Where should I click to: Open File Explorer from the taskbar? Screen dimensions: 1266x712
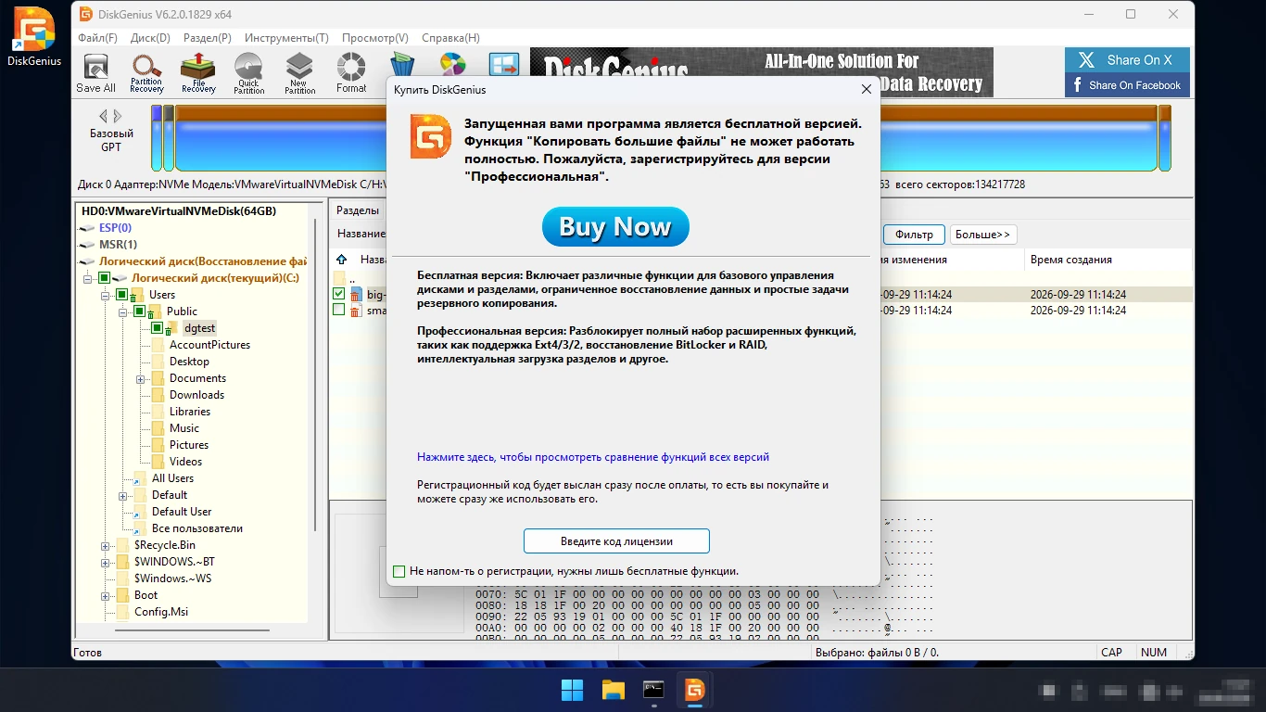point(614,690)
